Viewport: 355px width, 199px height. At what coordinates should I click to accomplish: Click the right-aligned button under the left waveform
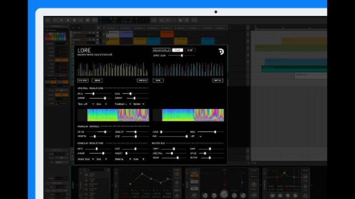point(142,80)
